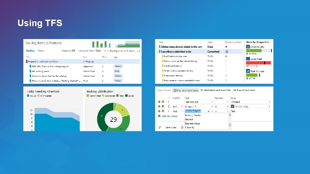This screenshot has width=310, height=174.
Task: Click the Committed legend marker in Backlog Distribution
Action: point(88,96)
